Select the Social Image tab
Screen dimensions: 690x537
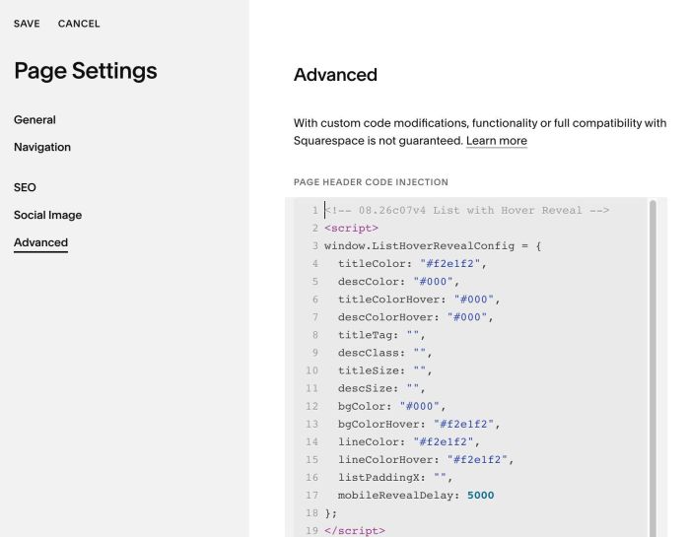(48, 215)
